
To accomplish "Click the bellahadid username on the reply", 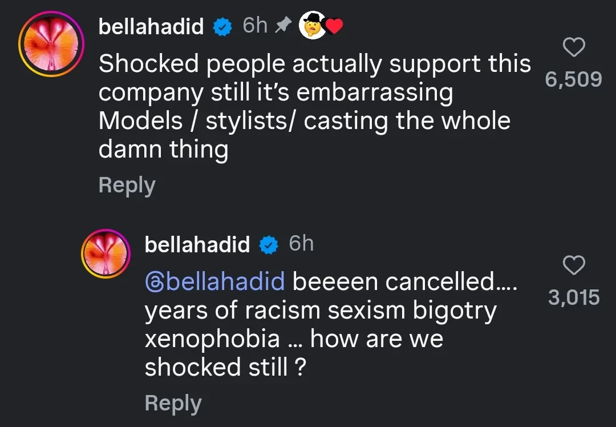I will 198,244.
